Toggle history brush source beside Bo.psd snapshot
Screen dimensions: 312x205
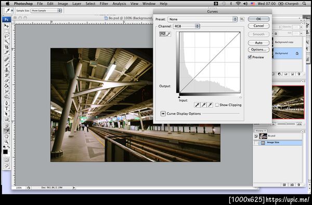tap(256, 136)
